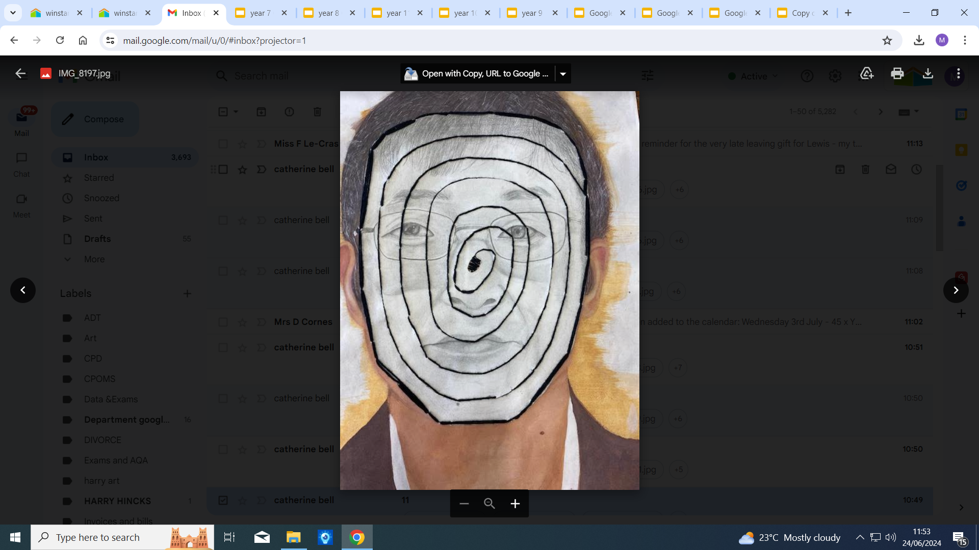Open the Chat section in the sidebar
Screen dimensions: 979x550
[x=21, y=164]
